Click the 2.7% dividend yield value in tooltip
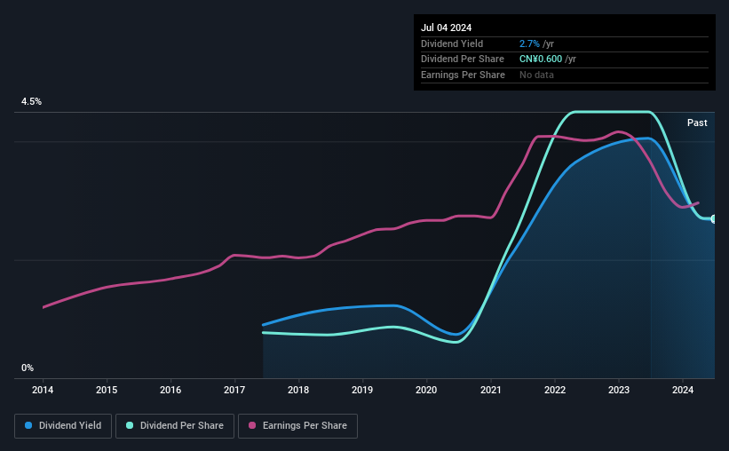This screenshot has width=729, height=451. (529, 44)
